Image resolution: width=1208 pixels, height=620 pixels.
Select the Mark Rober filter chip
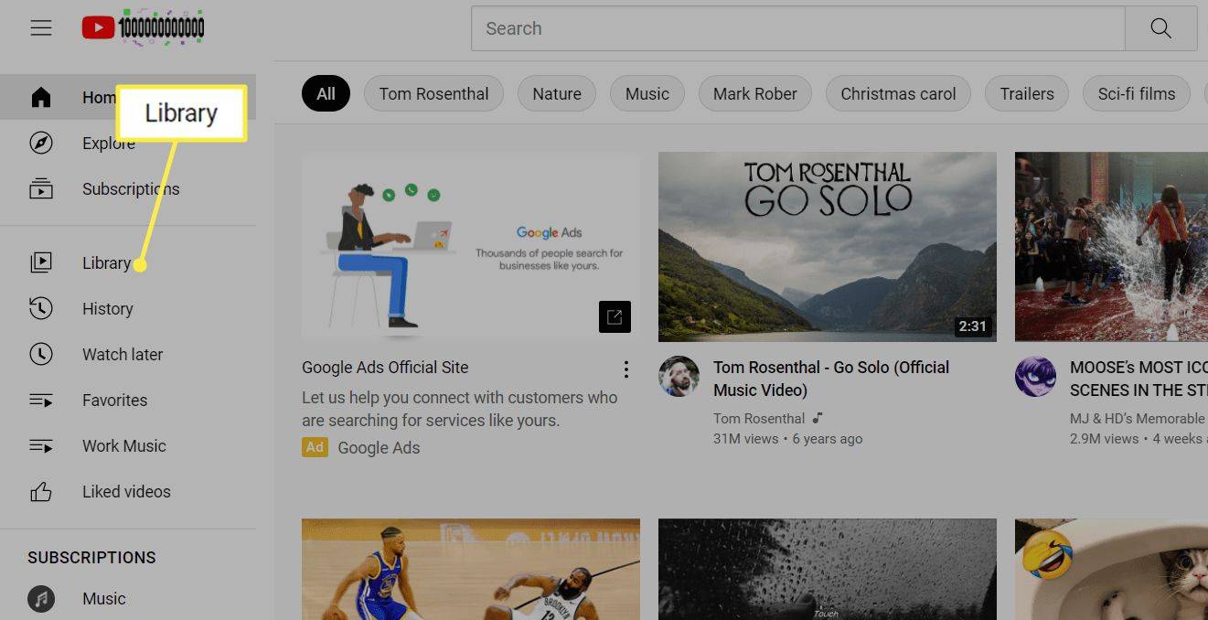coord(755,93)
